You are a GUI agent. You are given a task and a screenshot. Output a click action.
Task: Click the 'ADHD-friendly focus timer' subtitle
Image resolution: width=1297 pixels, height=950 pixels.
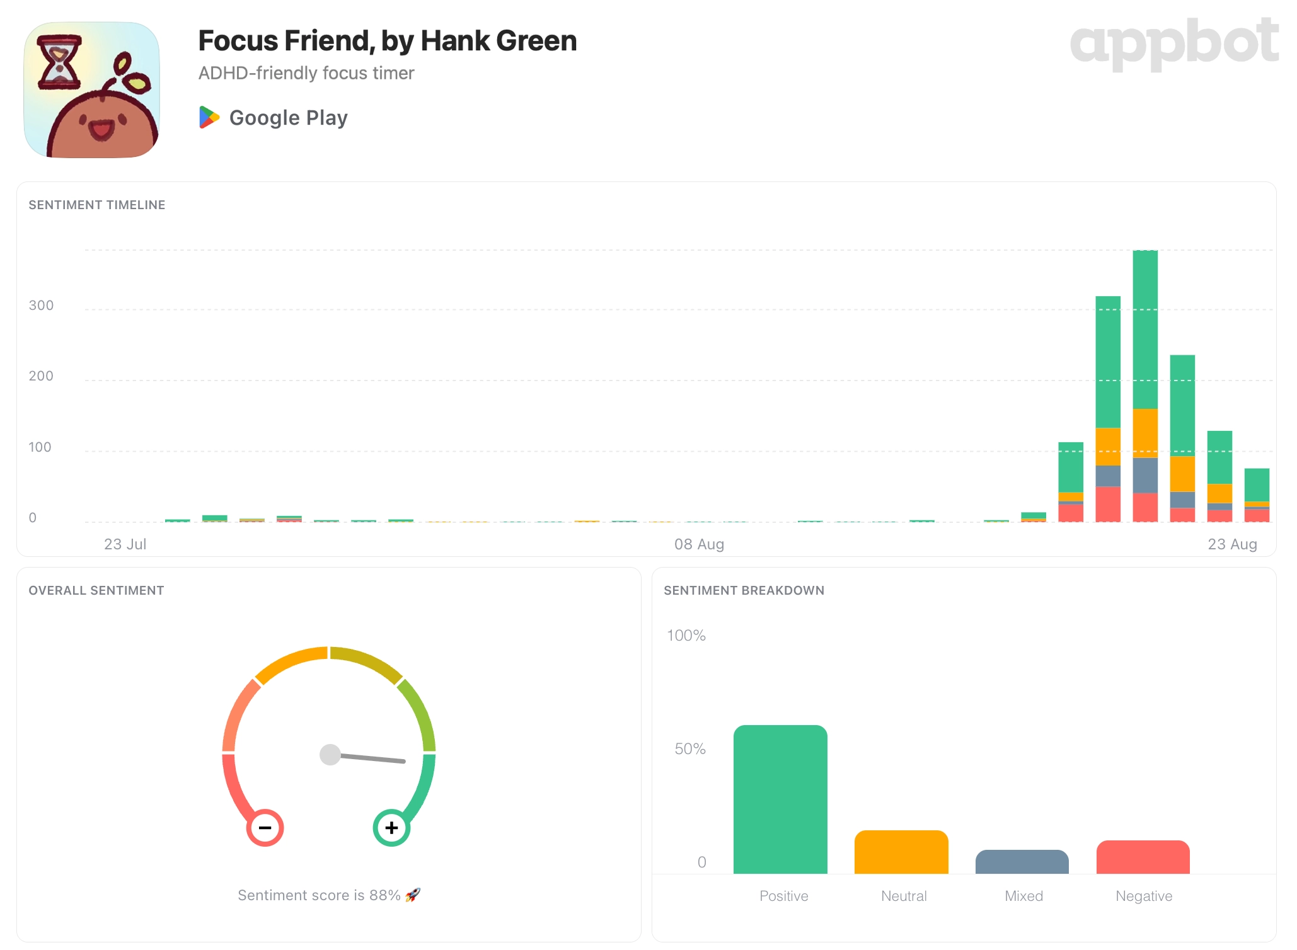click(306, 73)
